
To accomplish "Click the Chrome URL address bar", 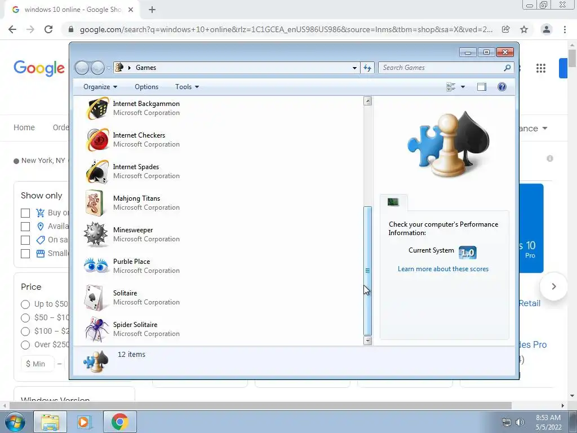I will tap(286, 29).
